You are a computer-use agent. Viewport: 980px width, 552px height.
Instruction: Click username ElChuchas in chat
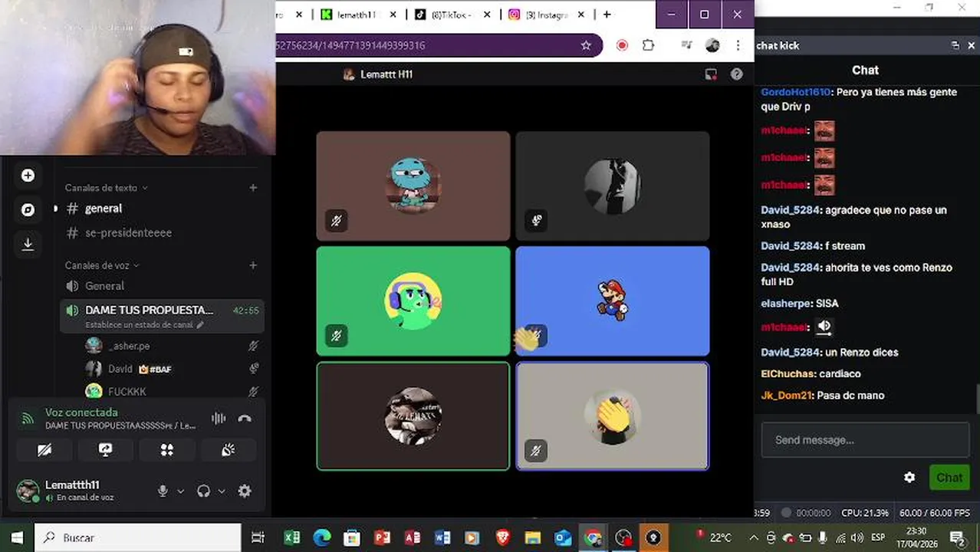click(x=788, y=374)
